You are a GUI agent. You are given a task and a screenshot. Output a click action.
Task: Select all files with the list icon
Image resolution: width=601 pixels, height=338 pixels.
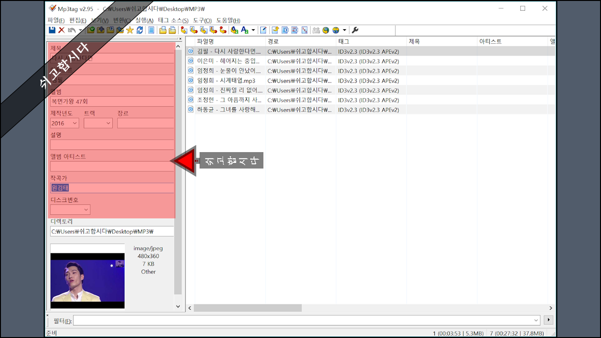(151, 30)
